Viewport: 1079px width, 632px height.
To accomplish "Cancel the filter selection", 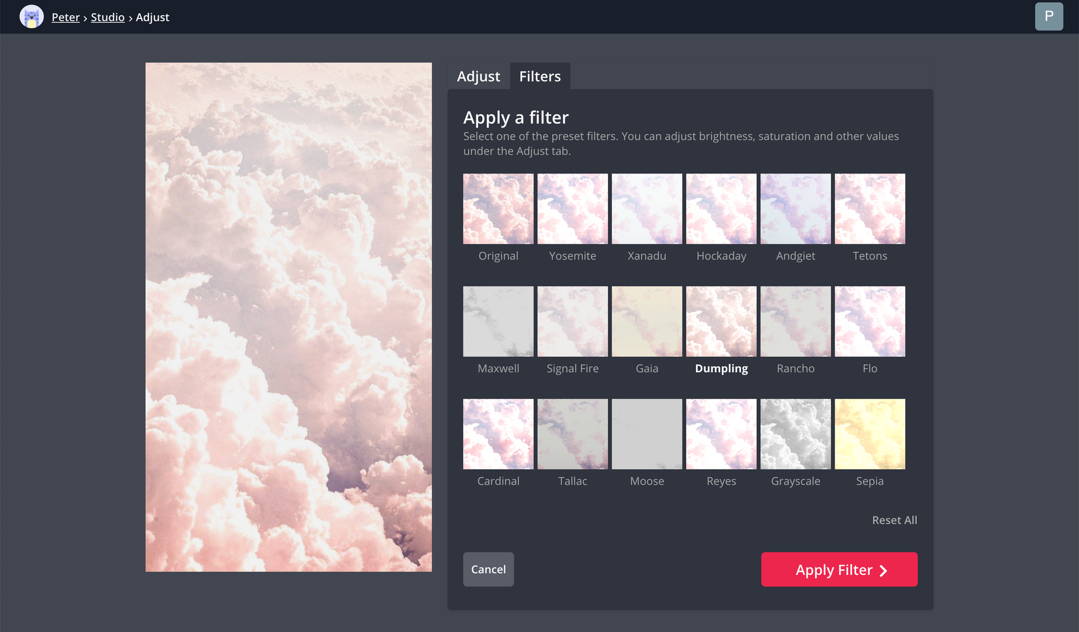I will pos(488,569).
